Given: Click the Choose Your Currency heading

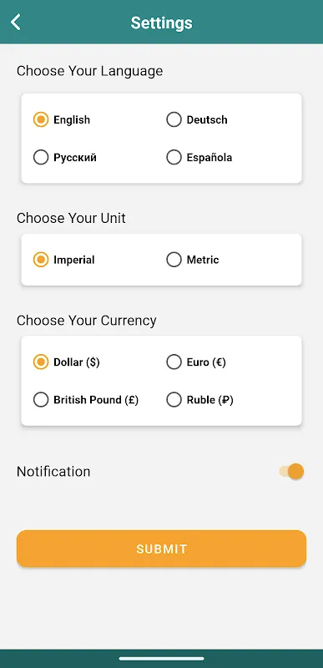Looking at the screenshot, I should (87, 321).
